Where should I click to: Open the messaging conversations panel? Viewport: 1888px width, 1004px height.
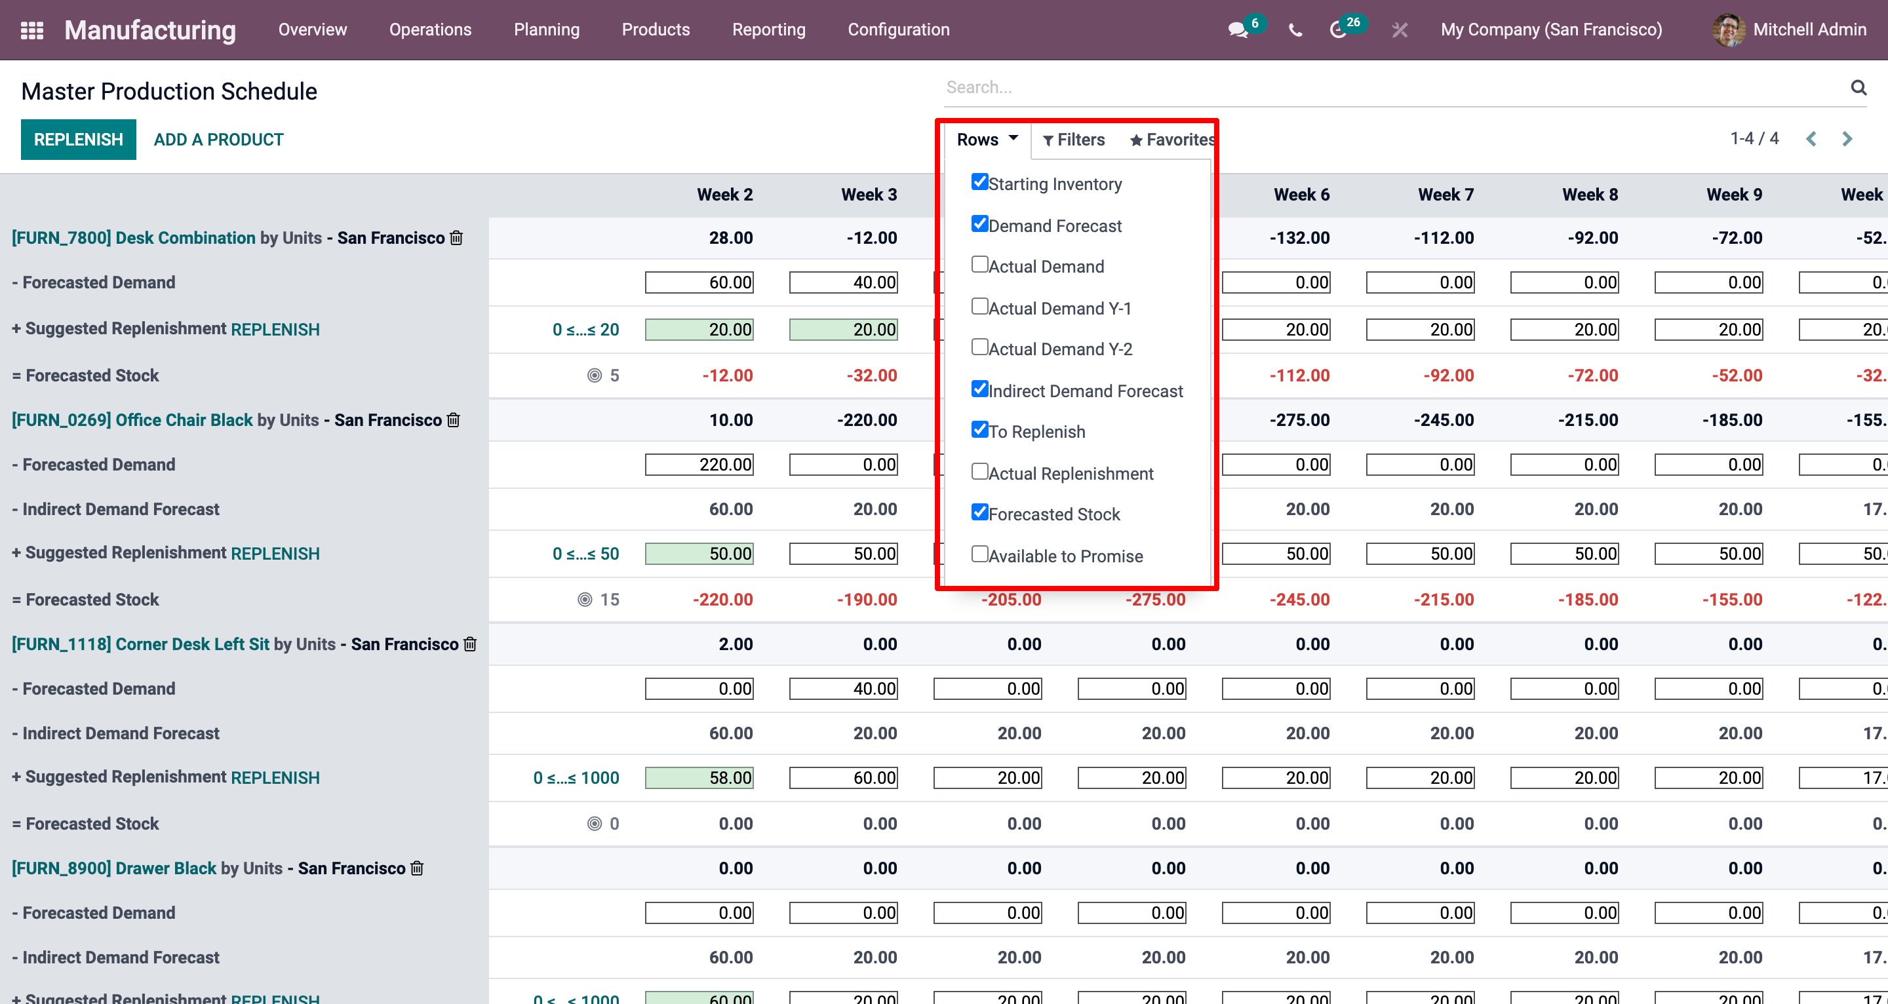(x=1238, y=31)
